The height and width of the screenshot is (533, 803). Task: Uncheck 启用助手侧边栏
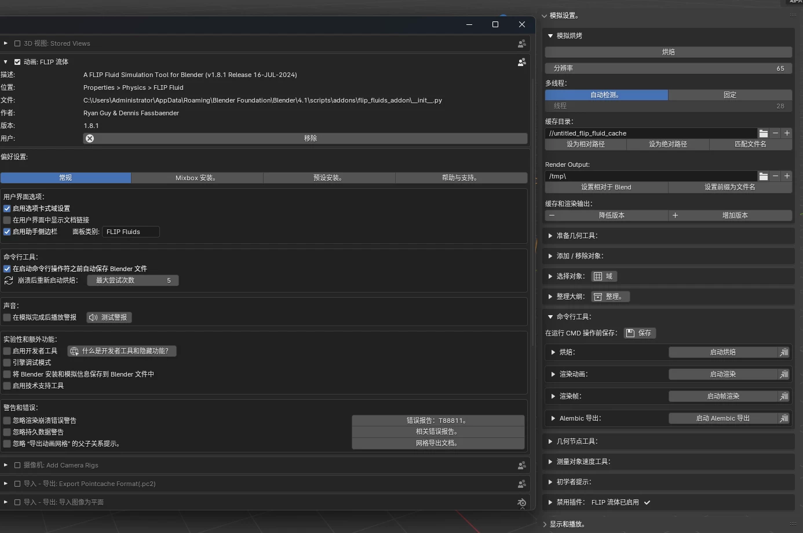(7, 232)
